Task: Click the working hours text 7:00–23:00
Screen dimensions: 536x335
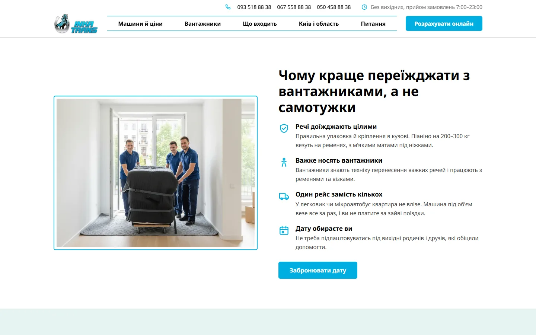Action: (x=427, y=7)
